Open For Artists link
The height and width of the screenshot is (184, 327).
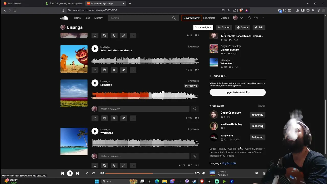[x=209, y=18]
